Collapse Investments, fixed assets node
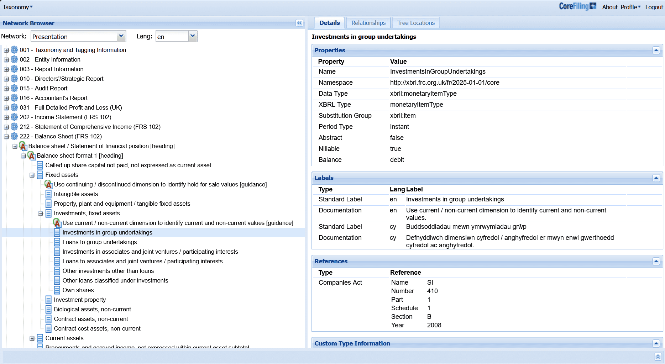This screenshot has height=364, width=665. (41, 213)
